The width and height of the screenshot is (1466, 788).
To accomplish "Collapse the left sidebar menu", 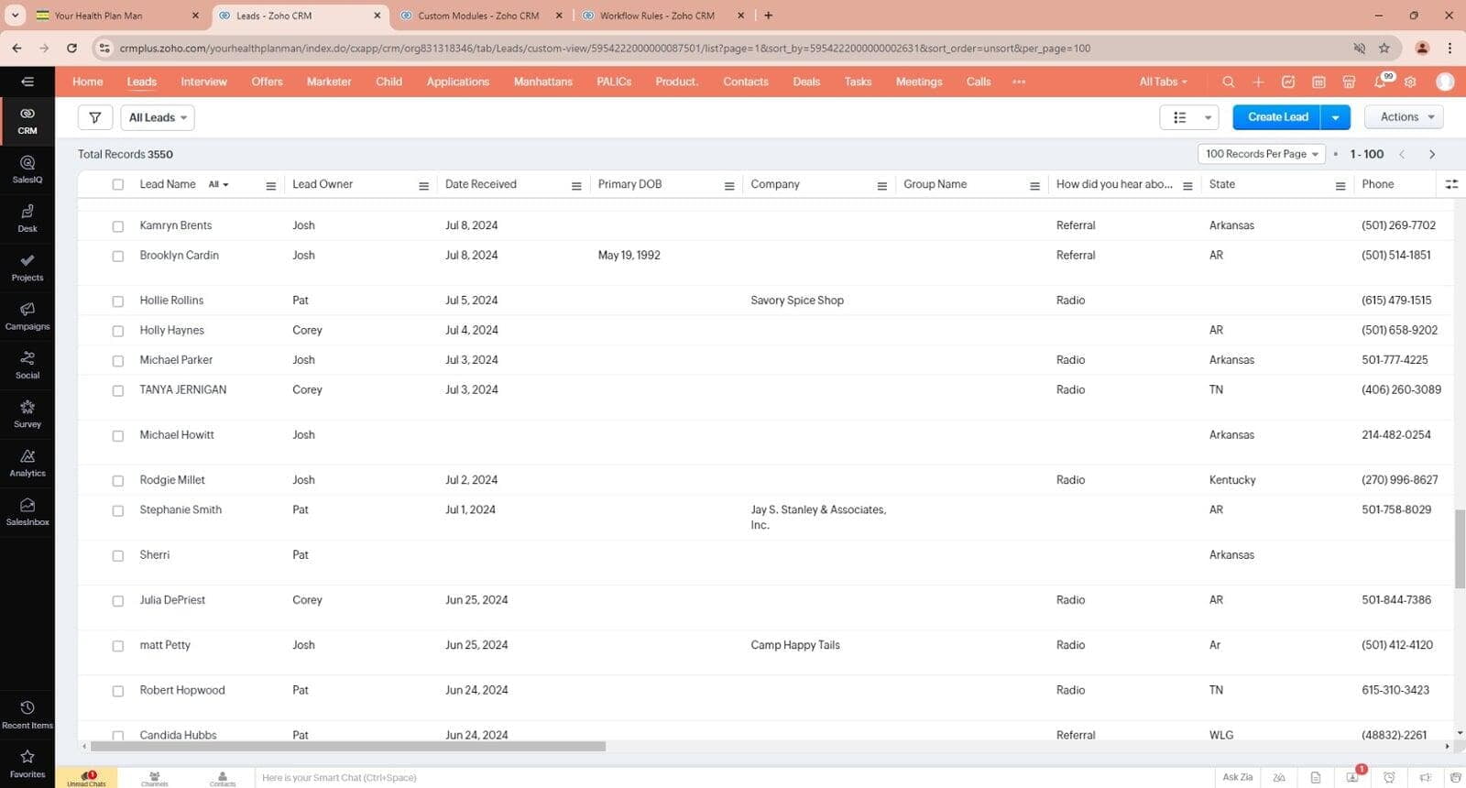I will [x=27, y=82].
